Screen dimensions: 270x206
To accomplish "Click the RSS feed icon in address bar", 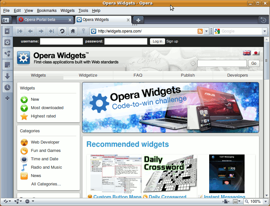I will pyautogui.click(x=200, y=31).
